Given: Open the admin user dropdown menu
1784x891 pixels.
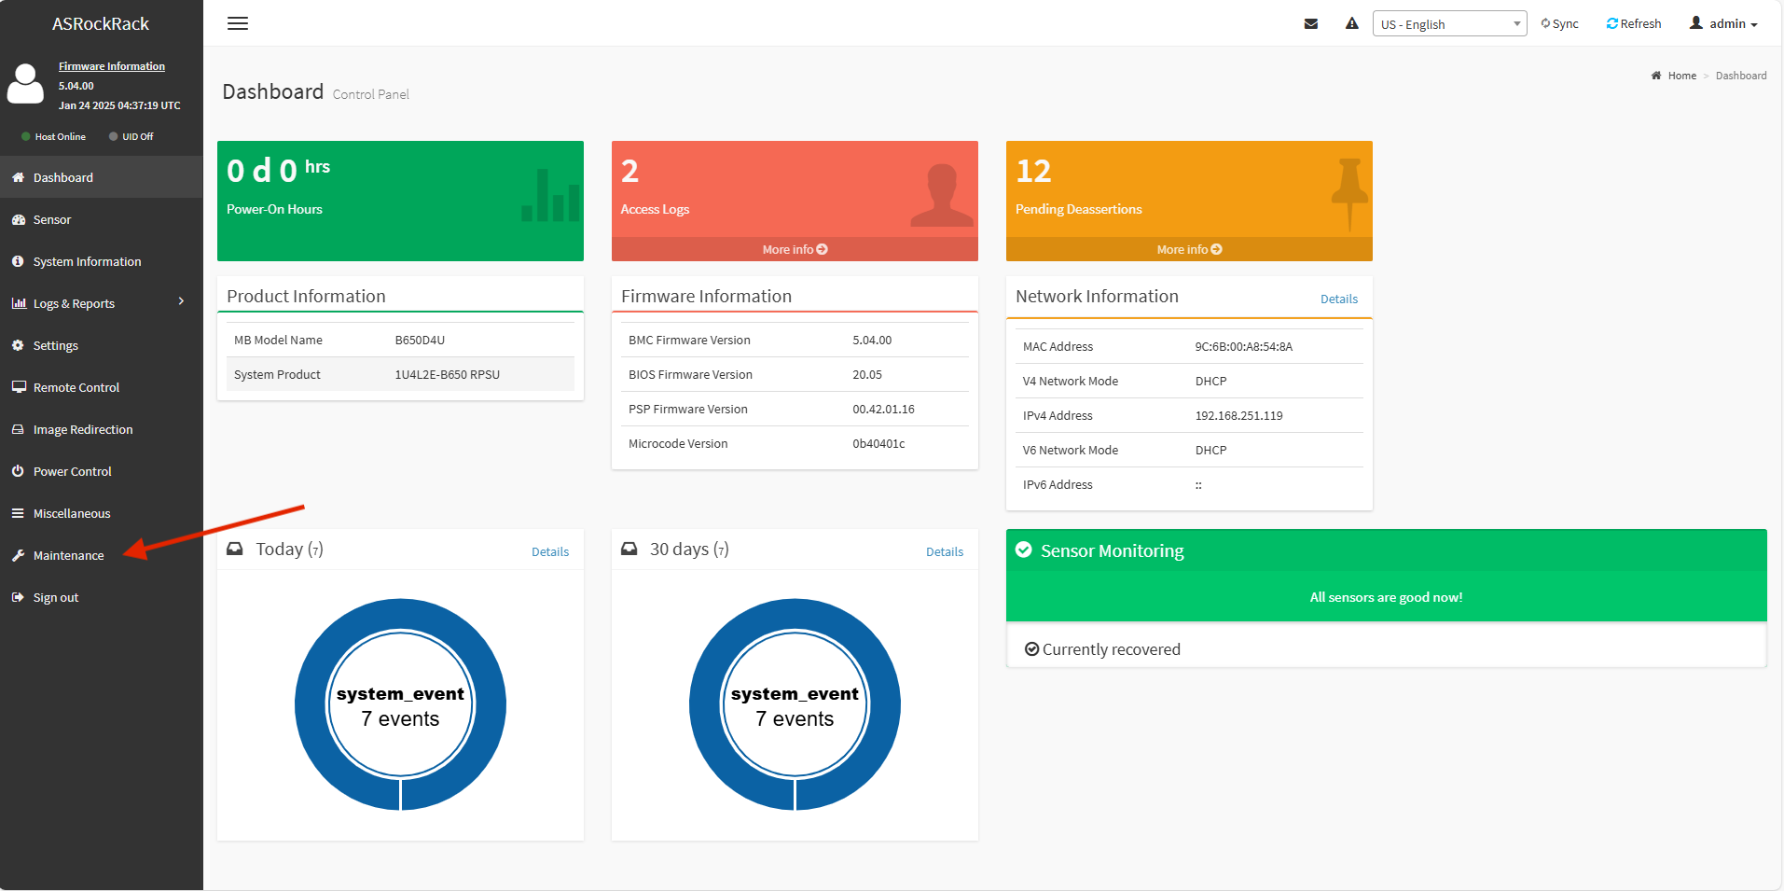Looking at the screenshot, I should pyautogui.click(x=1722, y=24).
